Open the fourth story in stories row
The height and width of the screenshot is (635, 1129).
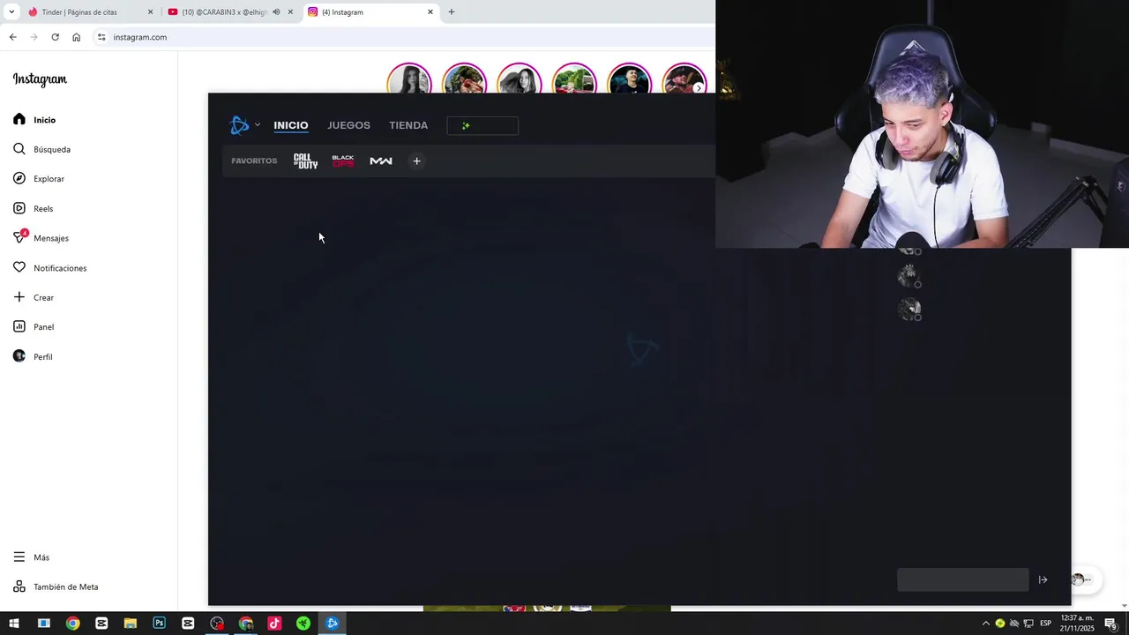point(574,80)
